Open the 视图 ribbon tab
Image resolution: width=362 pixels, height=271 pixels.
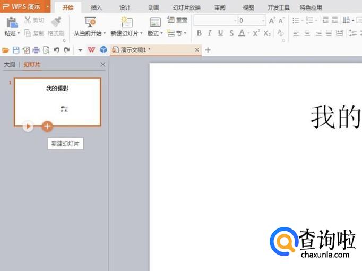[x=248, y=7]
